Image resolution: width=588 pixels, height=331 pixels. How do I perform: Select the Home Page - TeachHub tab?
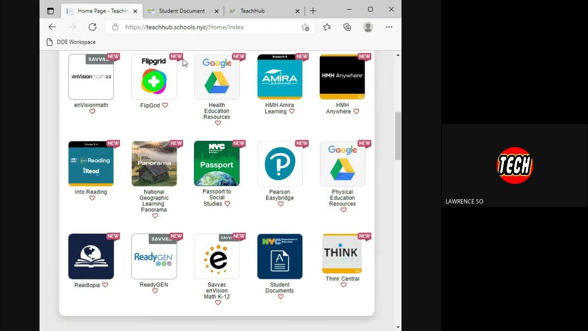[x=102, y=11]
